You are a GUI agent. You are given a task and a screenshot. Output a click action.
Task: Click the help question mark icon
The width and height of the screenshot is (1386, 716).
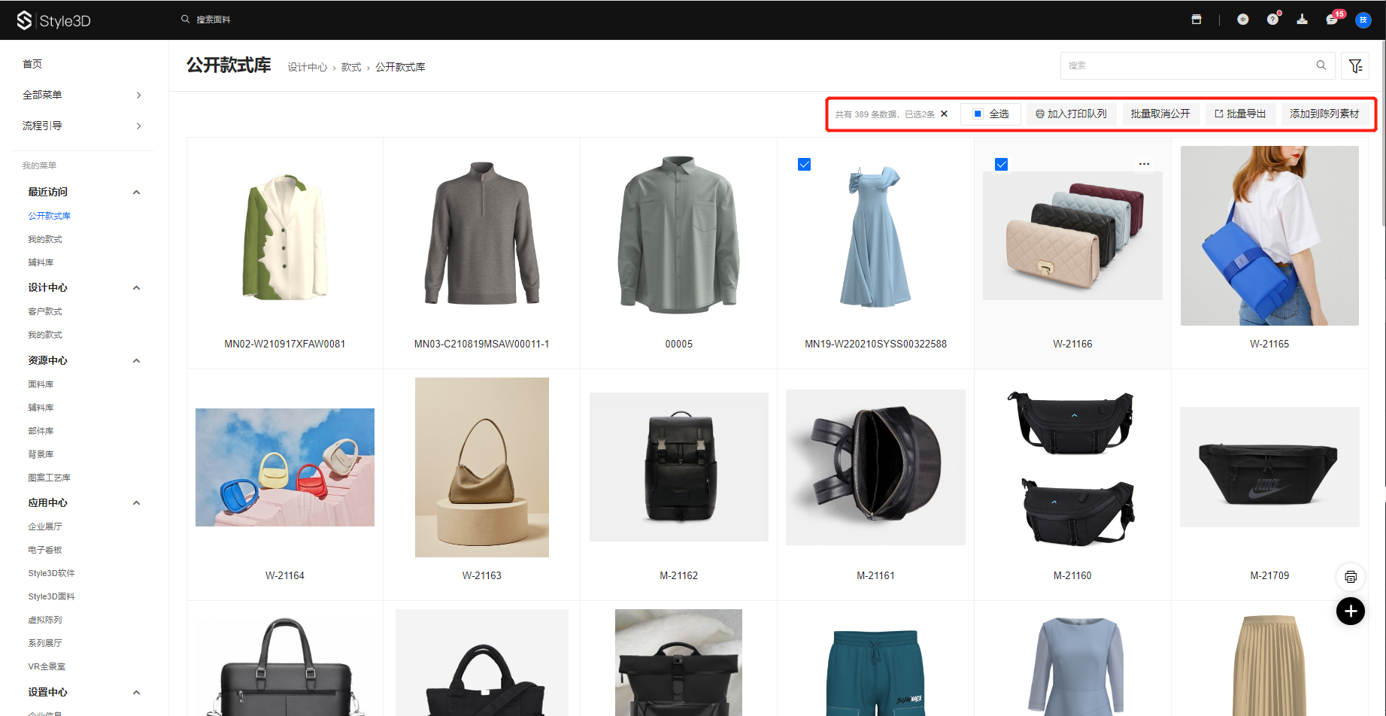pos(1272,20)
